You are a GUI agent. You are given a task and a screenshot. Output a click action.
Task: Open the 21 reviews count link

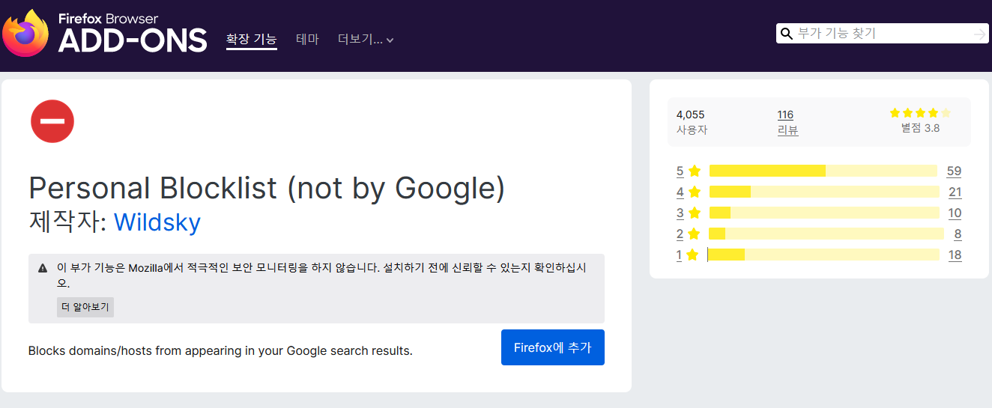click(x=955, y=192)
